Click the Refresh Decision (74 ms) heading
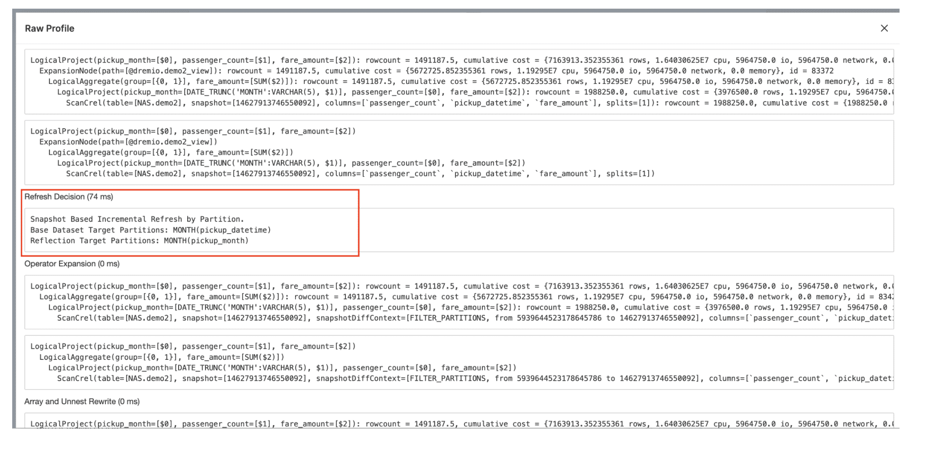The width and height of the screenshot is (926, 452). (x=69, y=197)
